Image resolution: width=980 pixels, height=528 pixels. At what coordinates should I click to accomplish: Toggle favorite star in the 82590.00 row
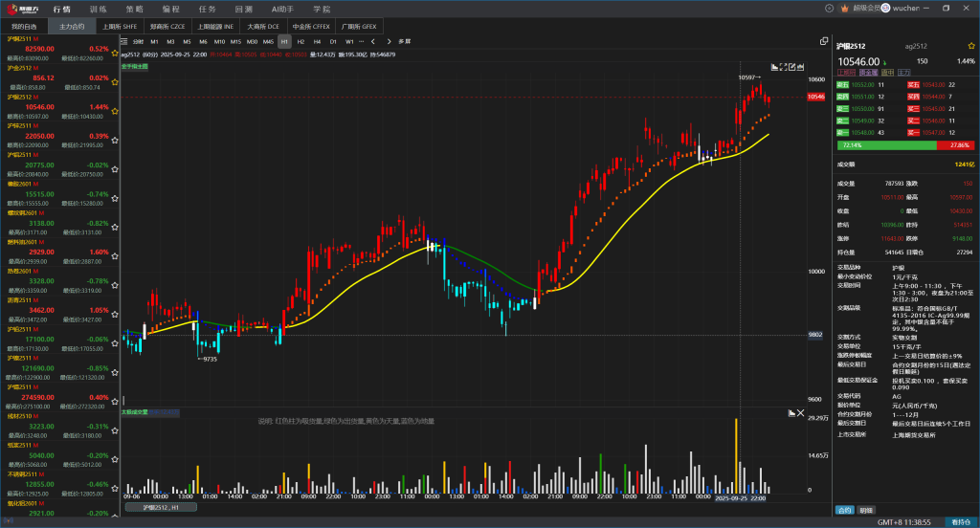click(x=115, y=54)
